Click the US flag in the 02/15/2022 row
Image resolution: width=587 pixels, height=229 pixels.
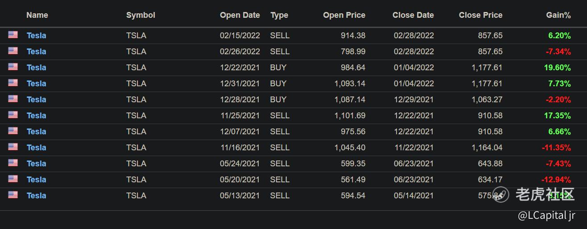13,35
